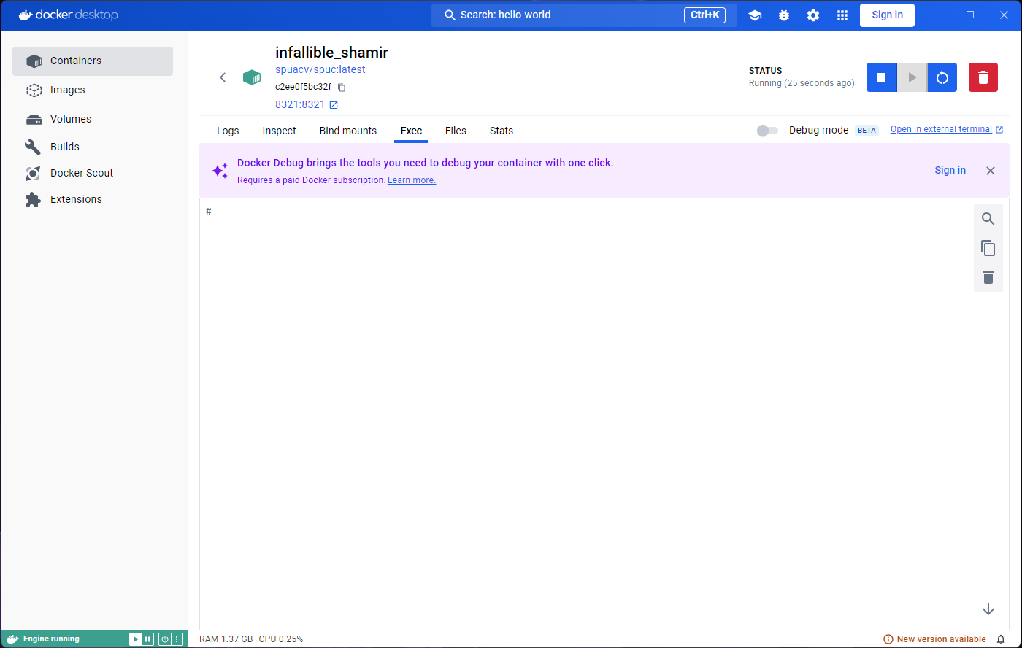Open the apps grid menu icon
The image size is (1022, 648).
coord(842,15)
